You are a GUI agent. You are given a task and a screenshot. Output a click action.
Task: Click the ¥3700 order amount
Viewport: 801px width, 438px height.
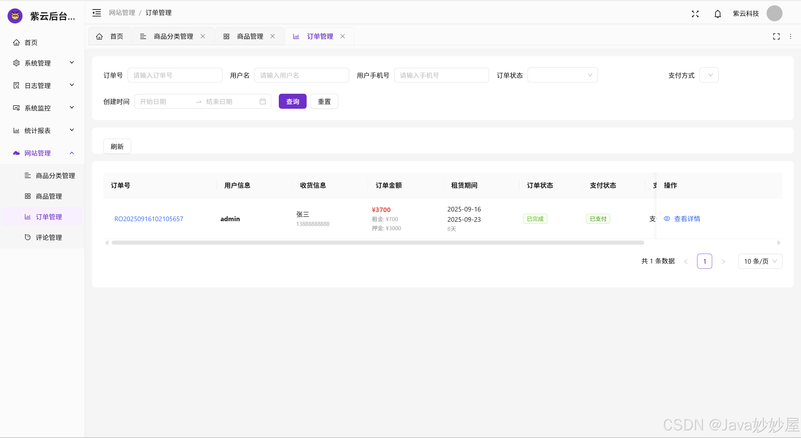click(x=381, y=210)
